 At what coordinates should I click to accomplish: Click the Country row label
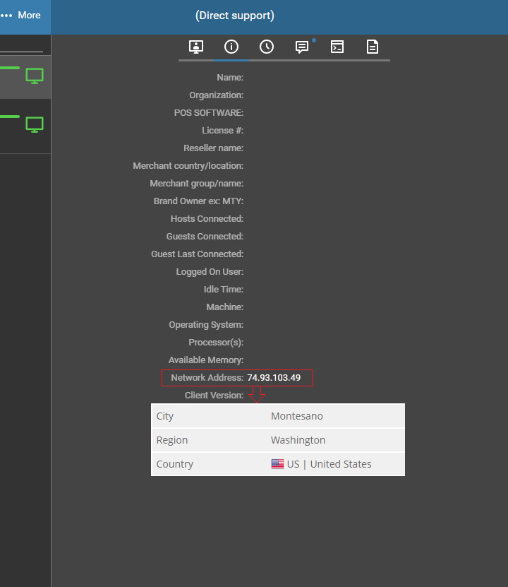click(x=174, y=464)
